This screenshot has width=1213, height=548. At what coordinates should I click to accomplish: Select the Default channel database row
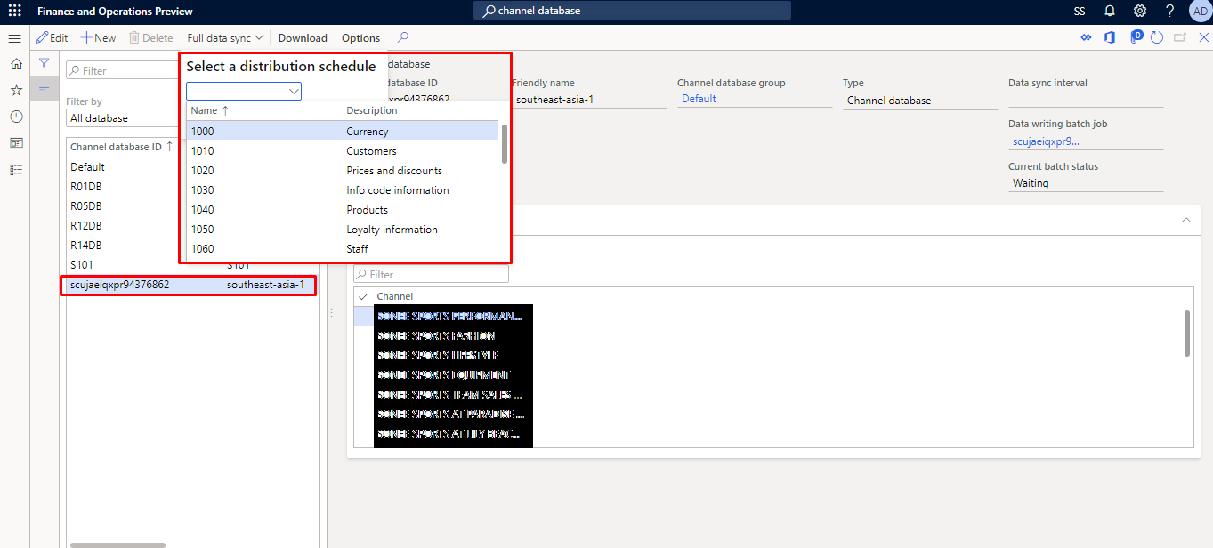point(123,167)
